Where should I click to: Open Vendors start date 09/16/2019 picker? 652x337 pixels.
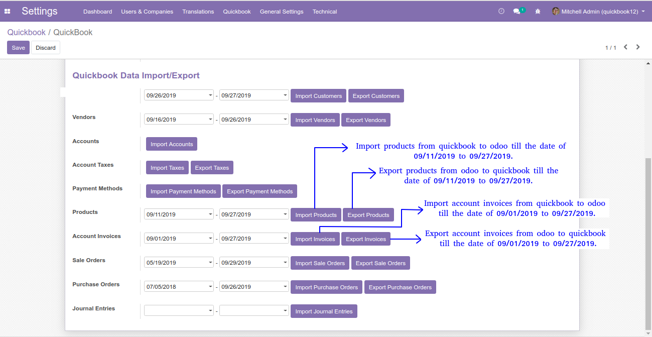tap(179, 120)
